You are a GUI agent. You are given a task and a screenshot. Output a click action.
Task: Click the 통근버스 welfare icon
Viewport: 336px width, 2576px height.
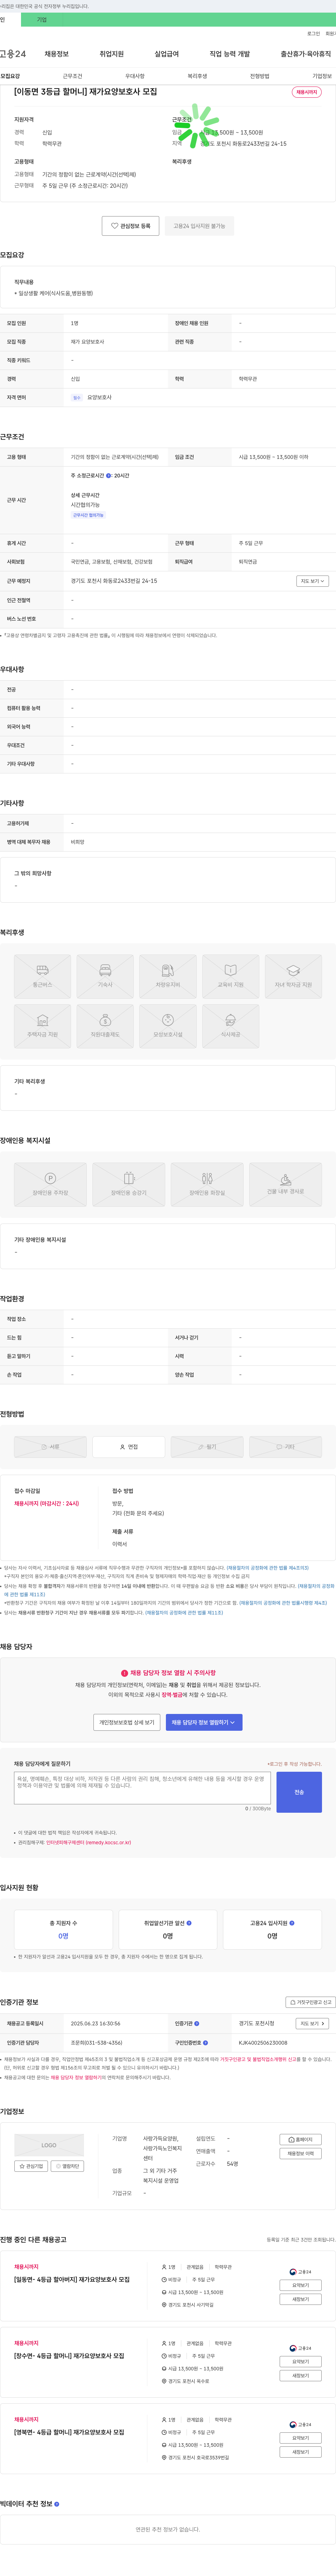pyautogui.click(x=42, y=977)
